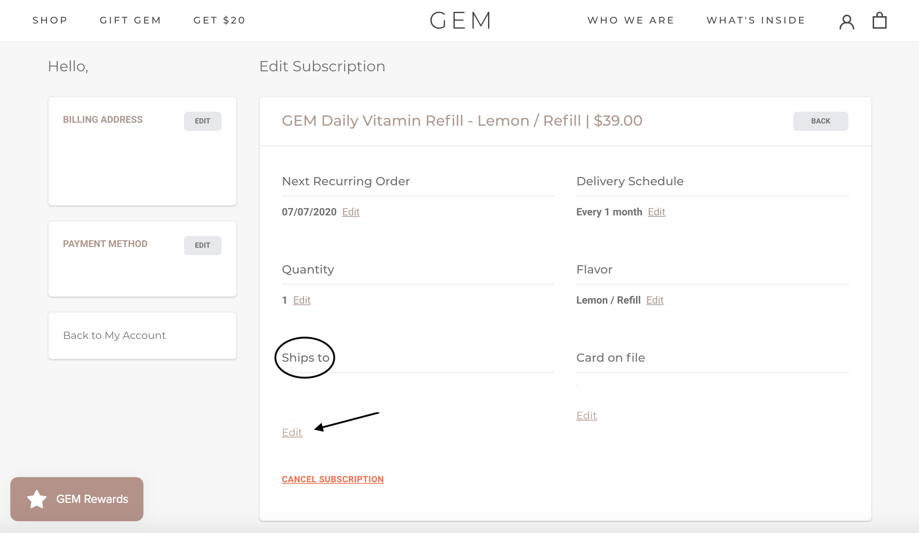
Task: Edit the card on file
Action: [586, 415]
